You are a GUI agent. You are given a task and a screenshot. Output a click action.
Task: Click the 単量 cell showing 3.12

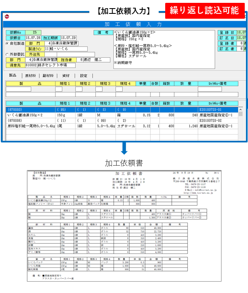click(143, 126)
